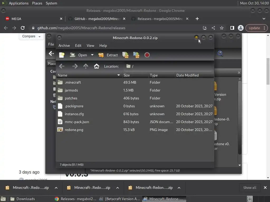This screenshot has height=202, width=270.
Task: Stop the current operation red button
Action: [x=147, y=55]
